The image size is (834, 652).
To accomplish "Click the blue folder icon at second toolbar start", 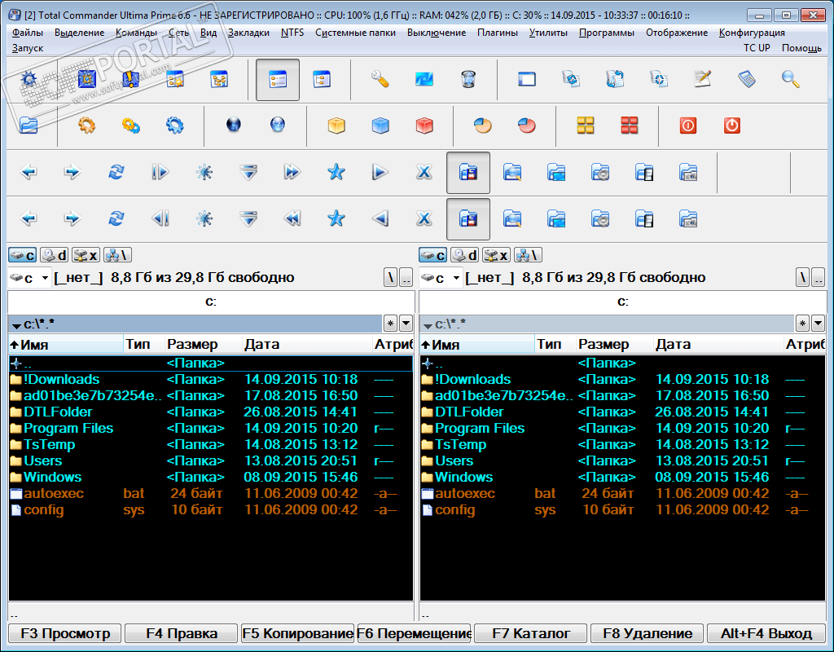I will coord(29,126).
